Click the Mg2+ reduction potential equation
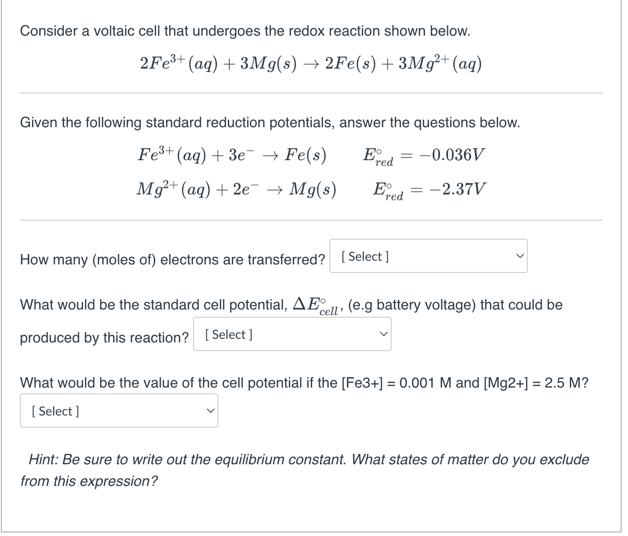Viewport: 628px width, 536px height. pos(236,189)
